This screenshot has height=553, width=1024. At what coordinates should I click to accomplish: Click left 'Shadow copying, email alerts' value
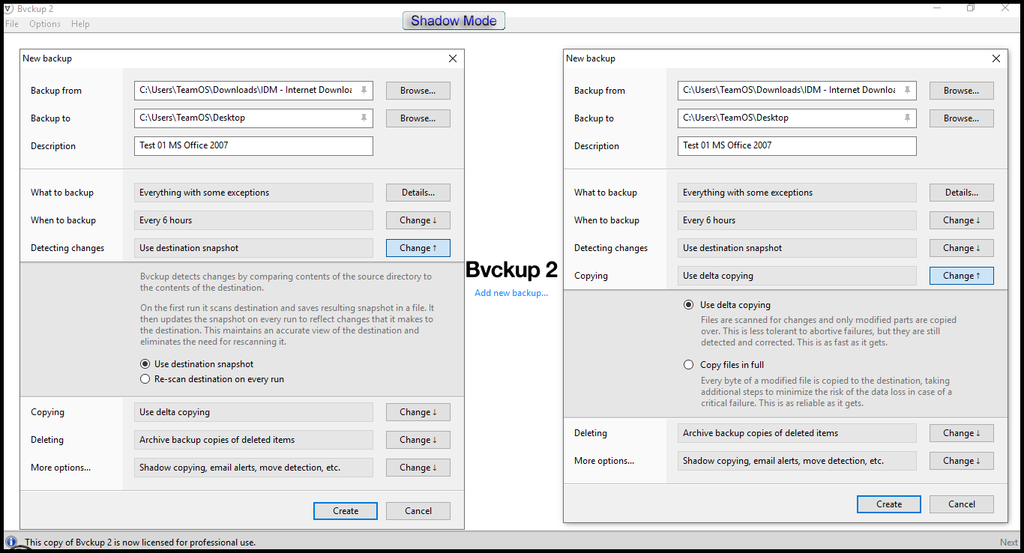click(253, 468)
